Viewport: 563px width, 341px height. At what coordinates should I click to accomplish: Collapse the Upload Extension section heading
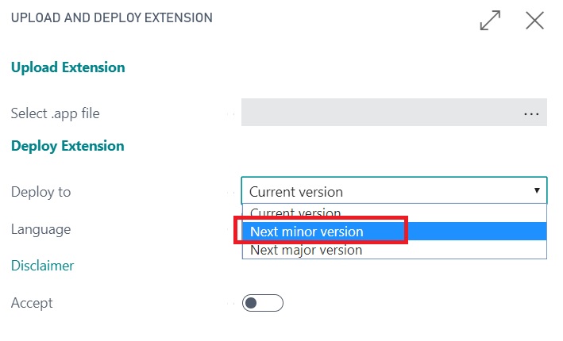[67, 67]
